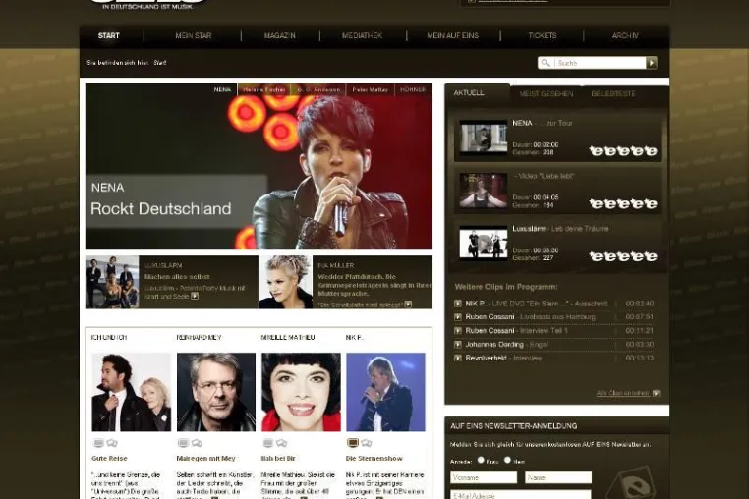Play Ruben Cossani Interview Teil 1 icon
The image size is (749, 499).
coord(458,330)
